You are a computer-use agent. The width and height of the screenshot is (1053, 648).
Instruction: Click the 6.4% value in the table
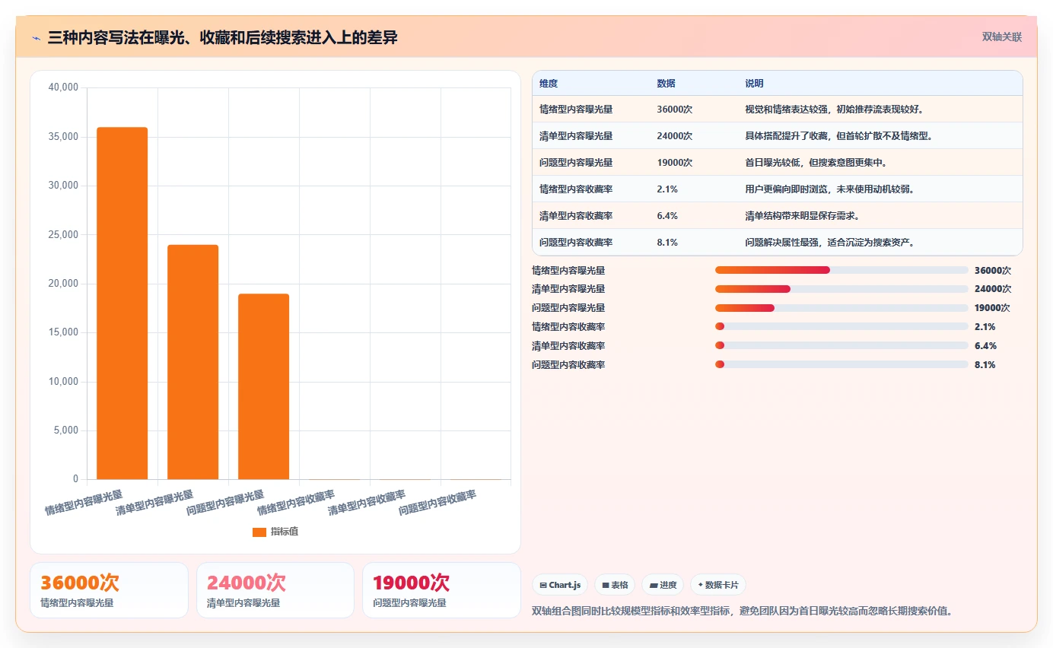point(667,216)
